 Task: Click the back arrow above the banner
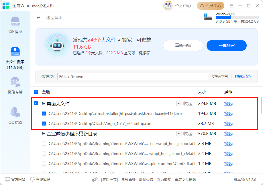tap(38, 18)
